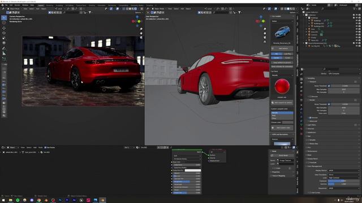This screenshot has height=203, width=362.
Task: Click the Blender icon in the taskbar
Action: click(102, 200)
